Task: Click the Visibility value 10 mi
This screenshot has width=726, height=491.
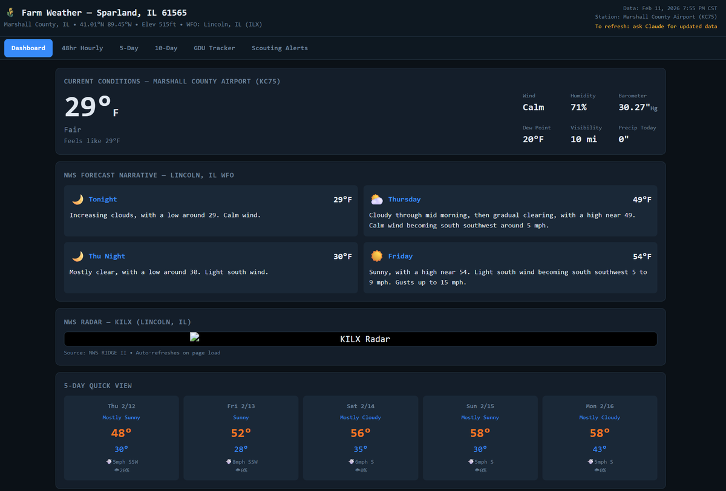Action: [x=584, y=139]
